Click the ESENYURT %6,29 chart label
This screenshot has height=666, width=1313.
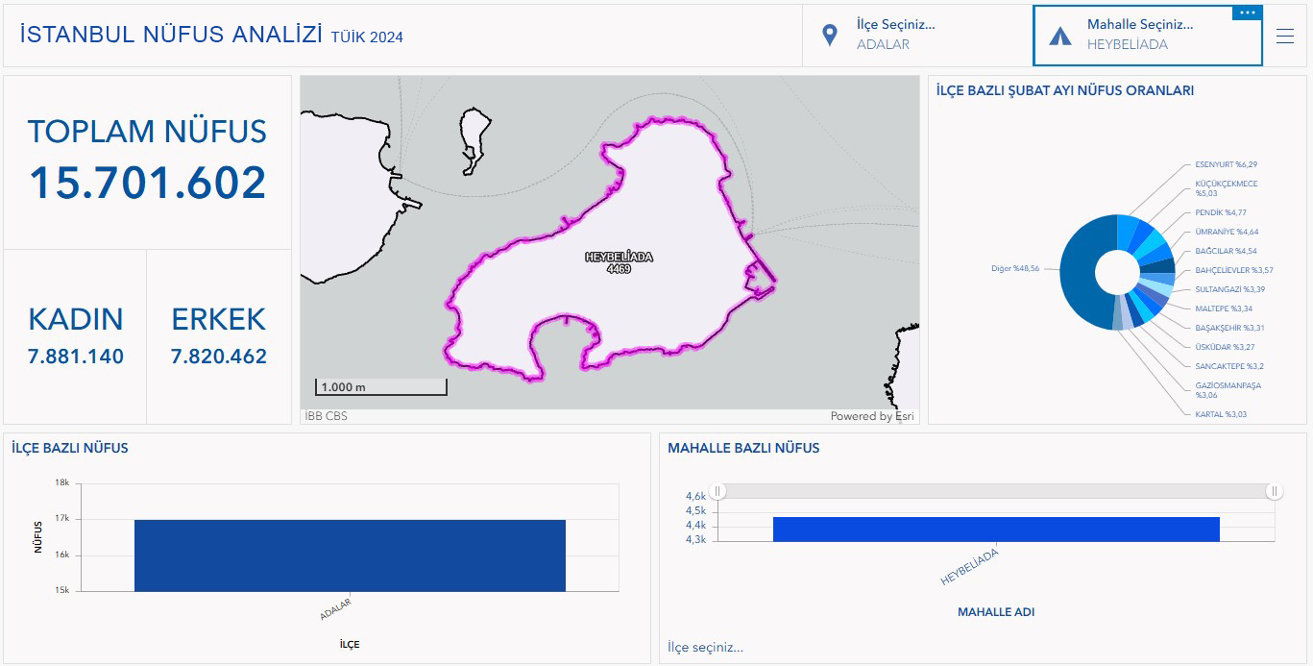pyautogui.click(x=1226, y=164)
